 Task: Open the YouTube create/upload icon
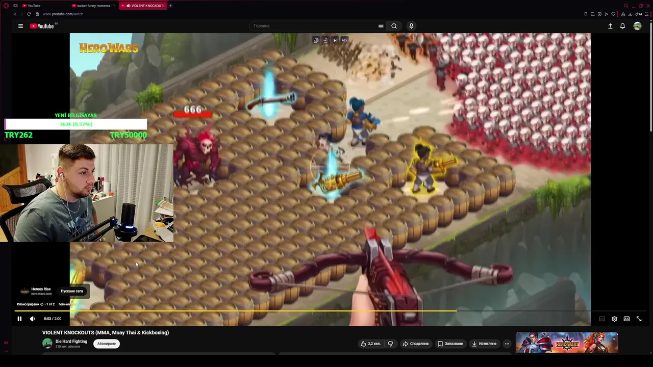pos(610,26)
